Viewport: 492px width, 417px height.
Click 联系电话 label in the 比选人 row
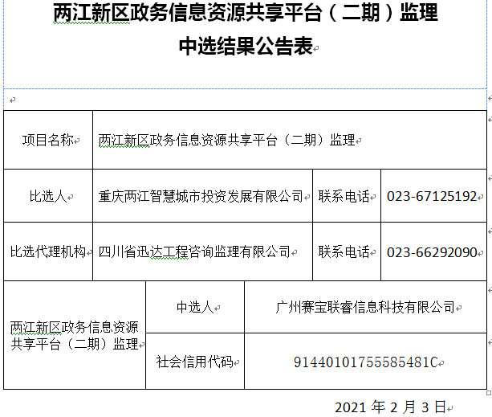pyautogui.click(x=345, y=196)
